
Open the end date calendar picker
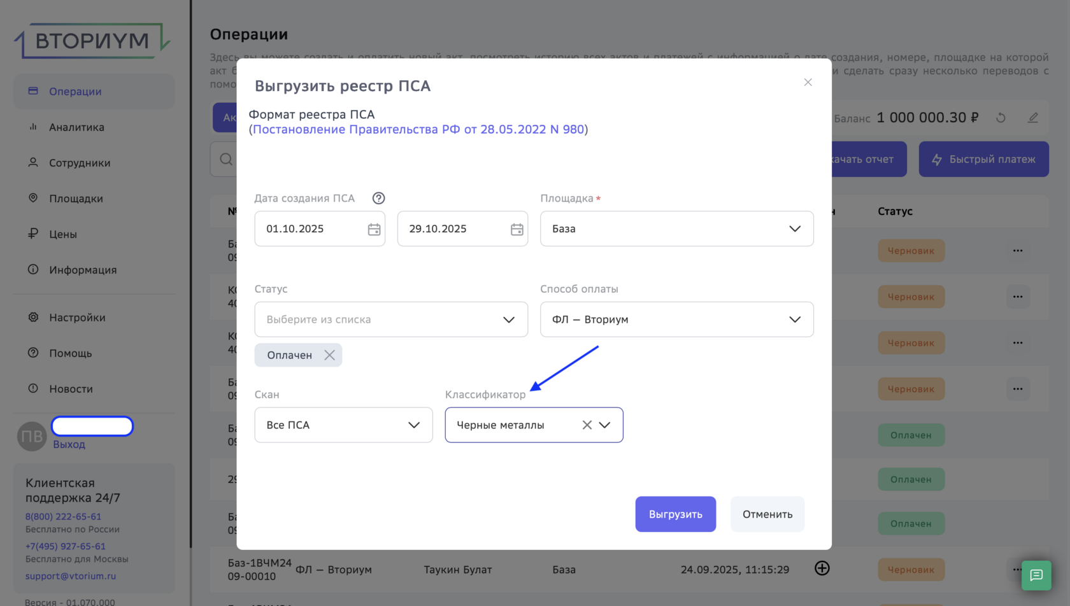click(517, 229)
